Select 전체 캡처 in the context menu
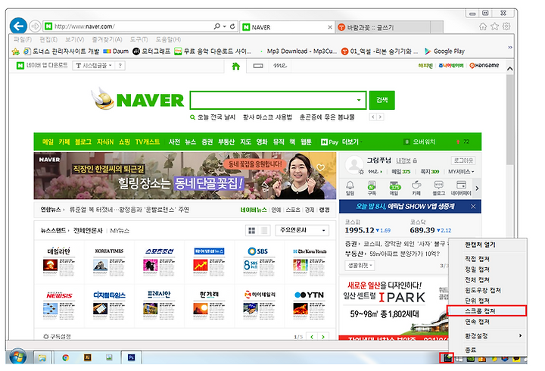 487,279
